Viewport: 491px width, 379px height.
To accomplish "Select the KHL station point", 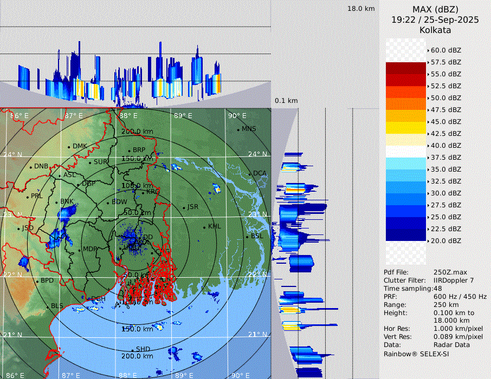I will pos(204,227).
